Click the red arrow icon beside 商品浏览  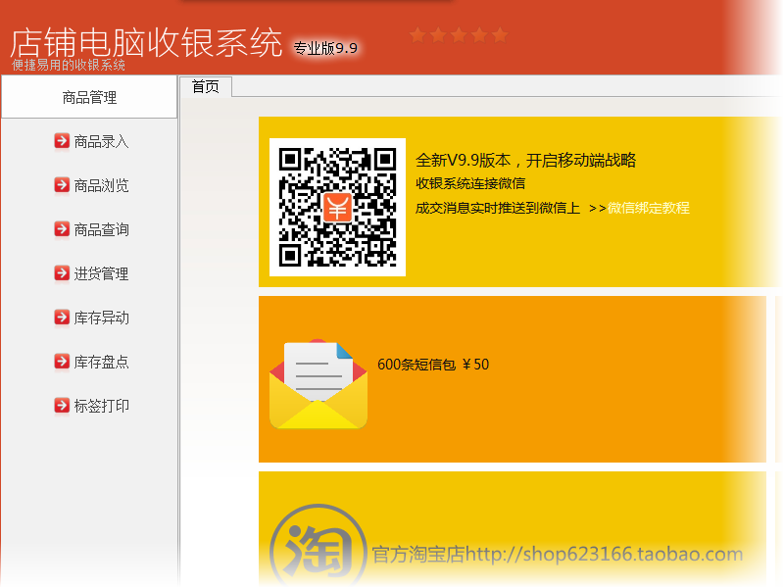point(62,185)
